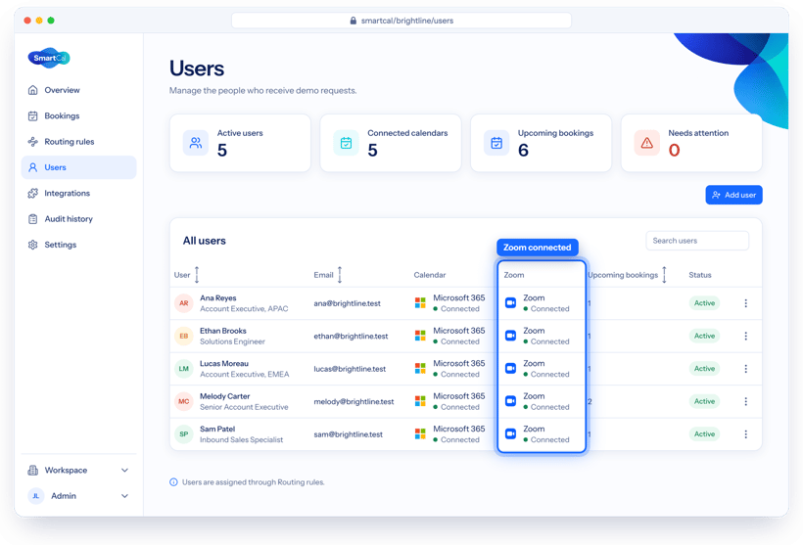The image size is (803, 545).
Task: Click the browser address bar
Action: (x=401, y=21)
